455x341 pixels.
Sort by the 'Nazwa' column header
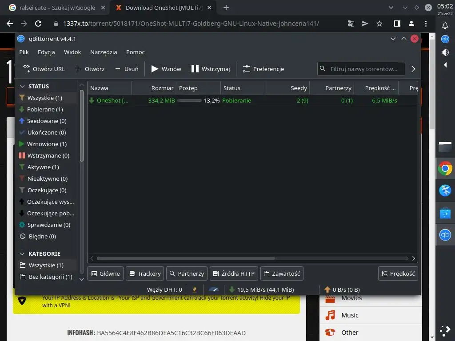[x=110, y=88]
